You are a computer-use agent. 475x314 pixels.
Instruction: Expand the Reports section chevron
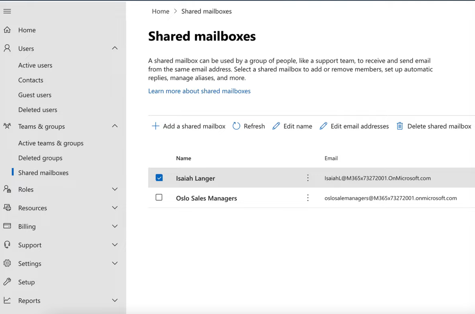pyautogui.click(x=115, y=300)
